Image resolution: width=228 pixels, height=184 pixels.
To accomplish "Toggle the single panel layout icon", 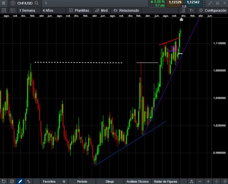I will click(4, 10).
